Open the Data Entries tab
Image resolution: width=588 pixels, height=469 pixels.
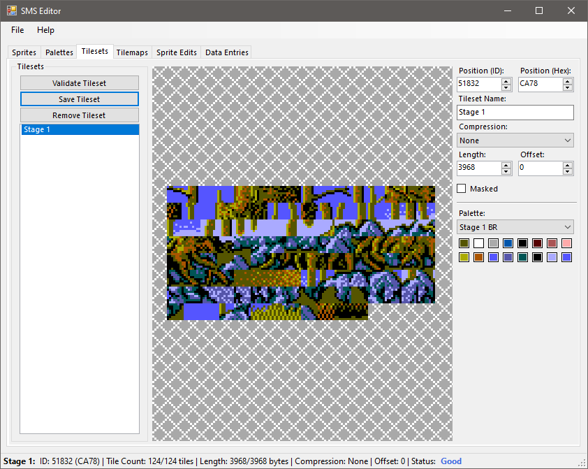coord(227,52)
